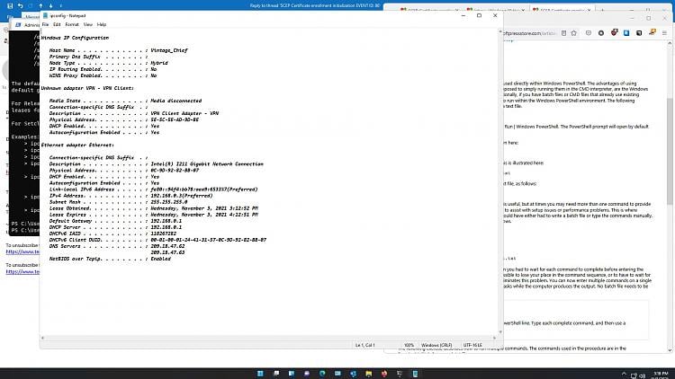Click the Host Name line 'Vintage_Chief'
Image resolution: width=675 pixels, height=379 pixels.
[x=119, y=50]
